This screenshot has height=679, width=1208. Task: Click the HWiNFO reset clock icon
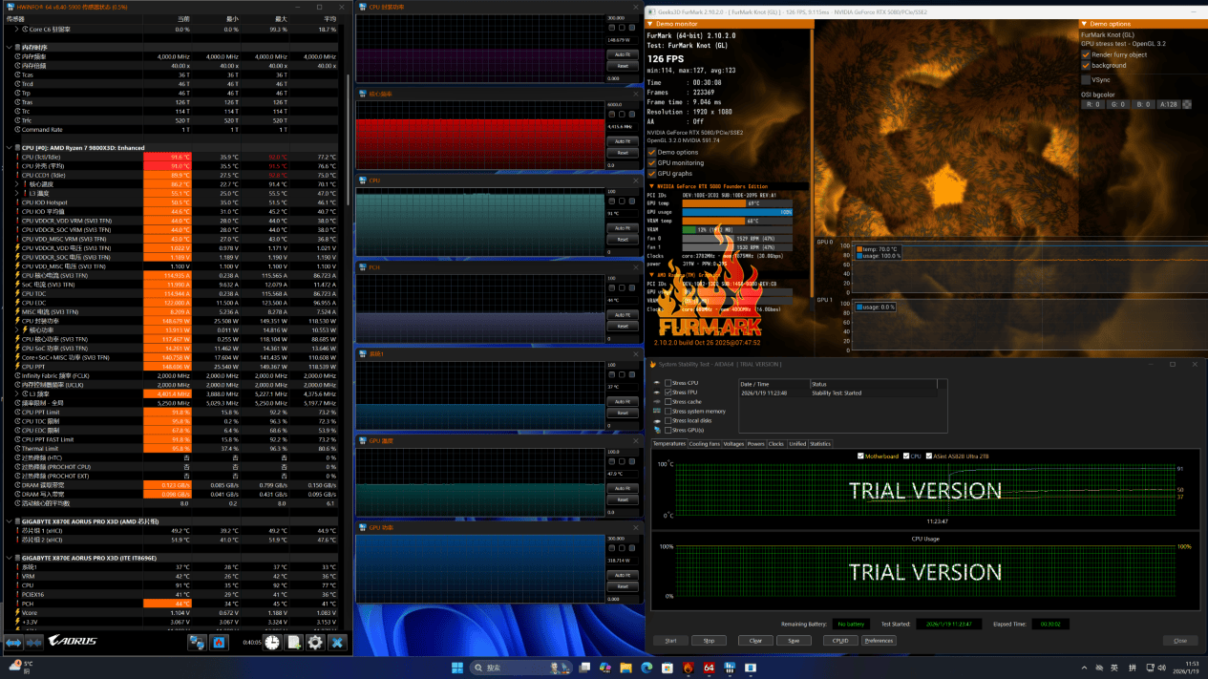tap(272, 643)
